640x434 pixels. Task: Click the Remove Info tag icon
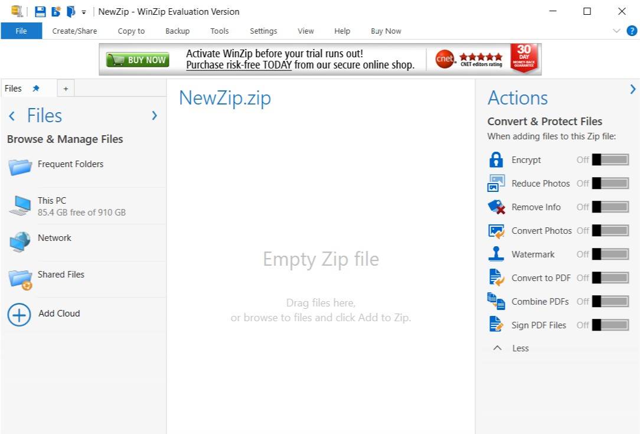pos(497,207)
